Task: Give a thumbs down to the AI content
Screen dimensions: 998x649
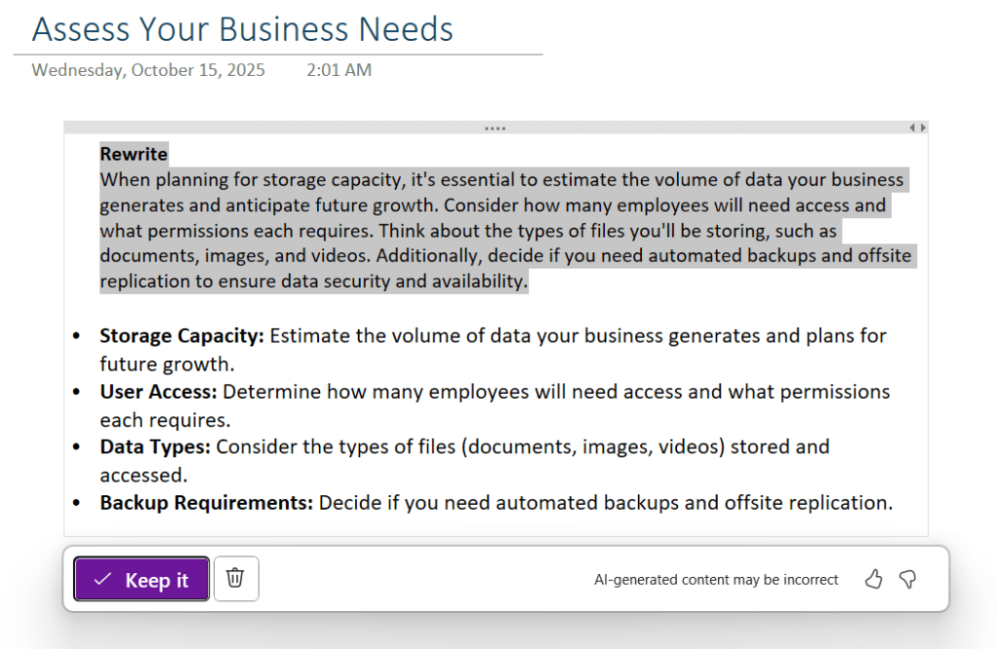Action: [907, 579]
